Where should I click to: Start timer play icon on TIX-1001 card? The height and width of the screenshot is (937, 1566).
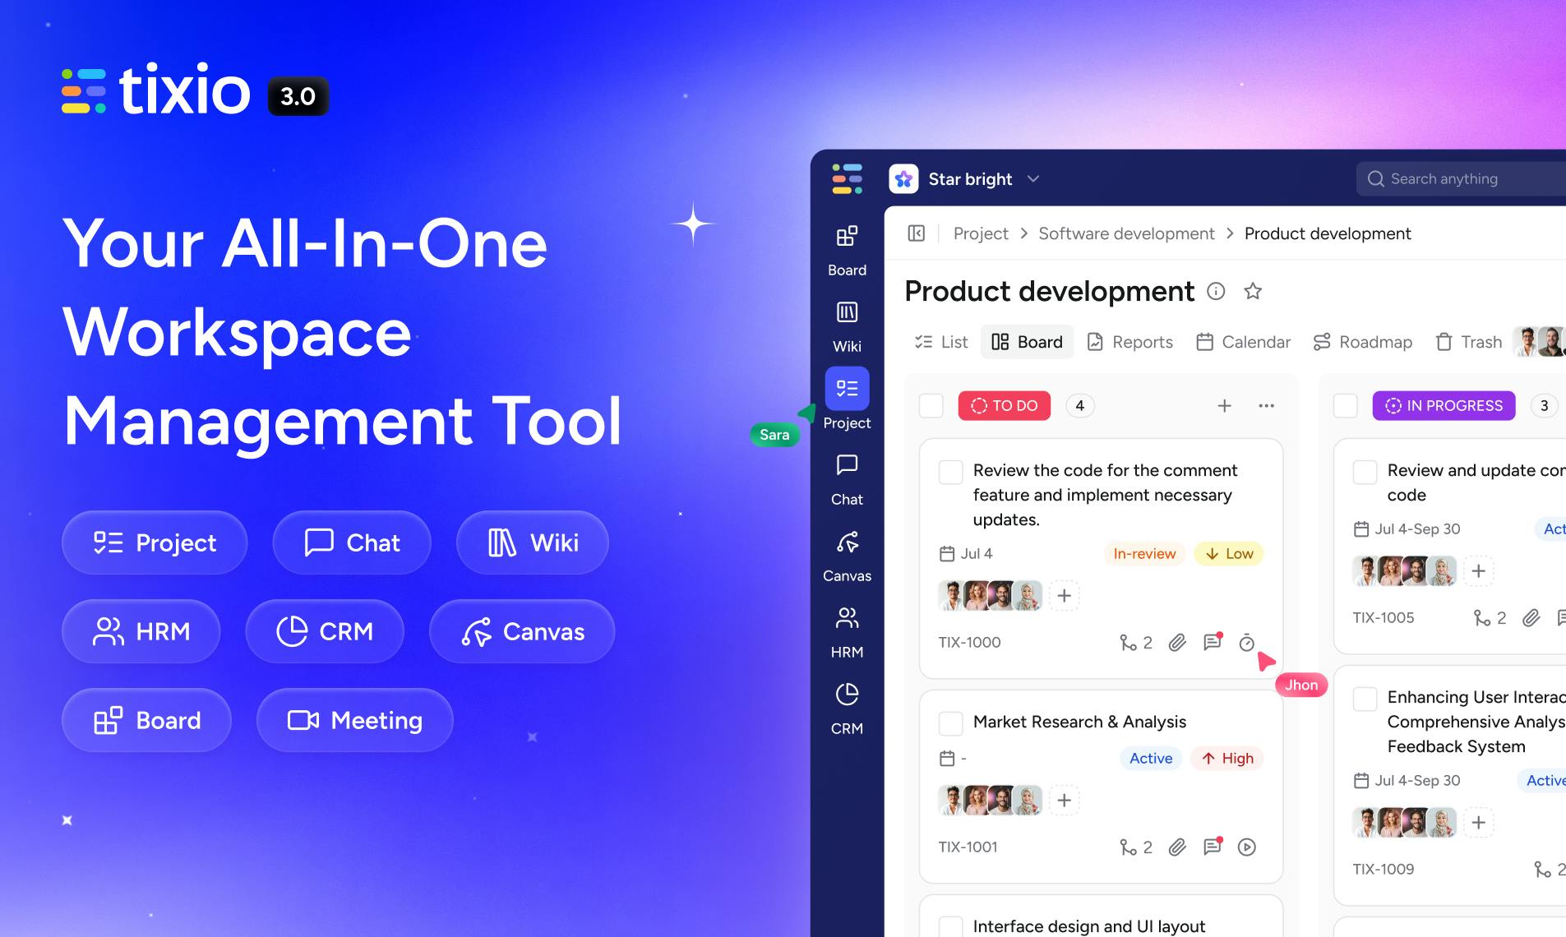[x=1247, y=847]
